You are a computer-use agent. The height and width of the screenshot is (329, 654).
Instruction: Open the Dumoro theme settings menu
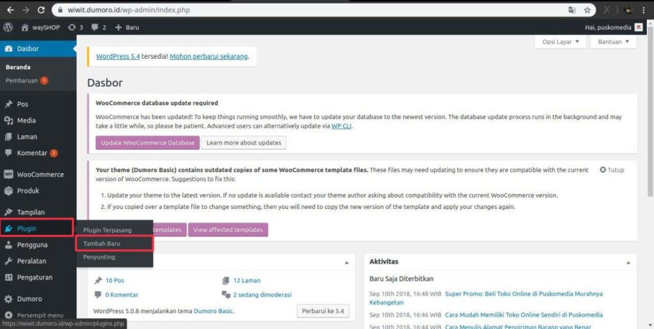(29, 299)
